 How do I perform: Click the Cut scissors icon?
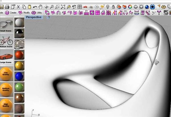point(18,7)
